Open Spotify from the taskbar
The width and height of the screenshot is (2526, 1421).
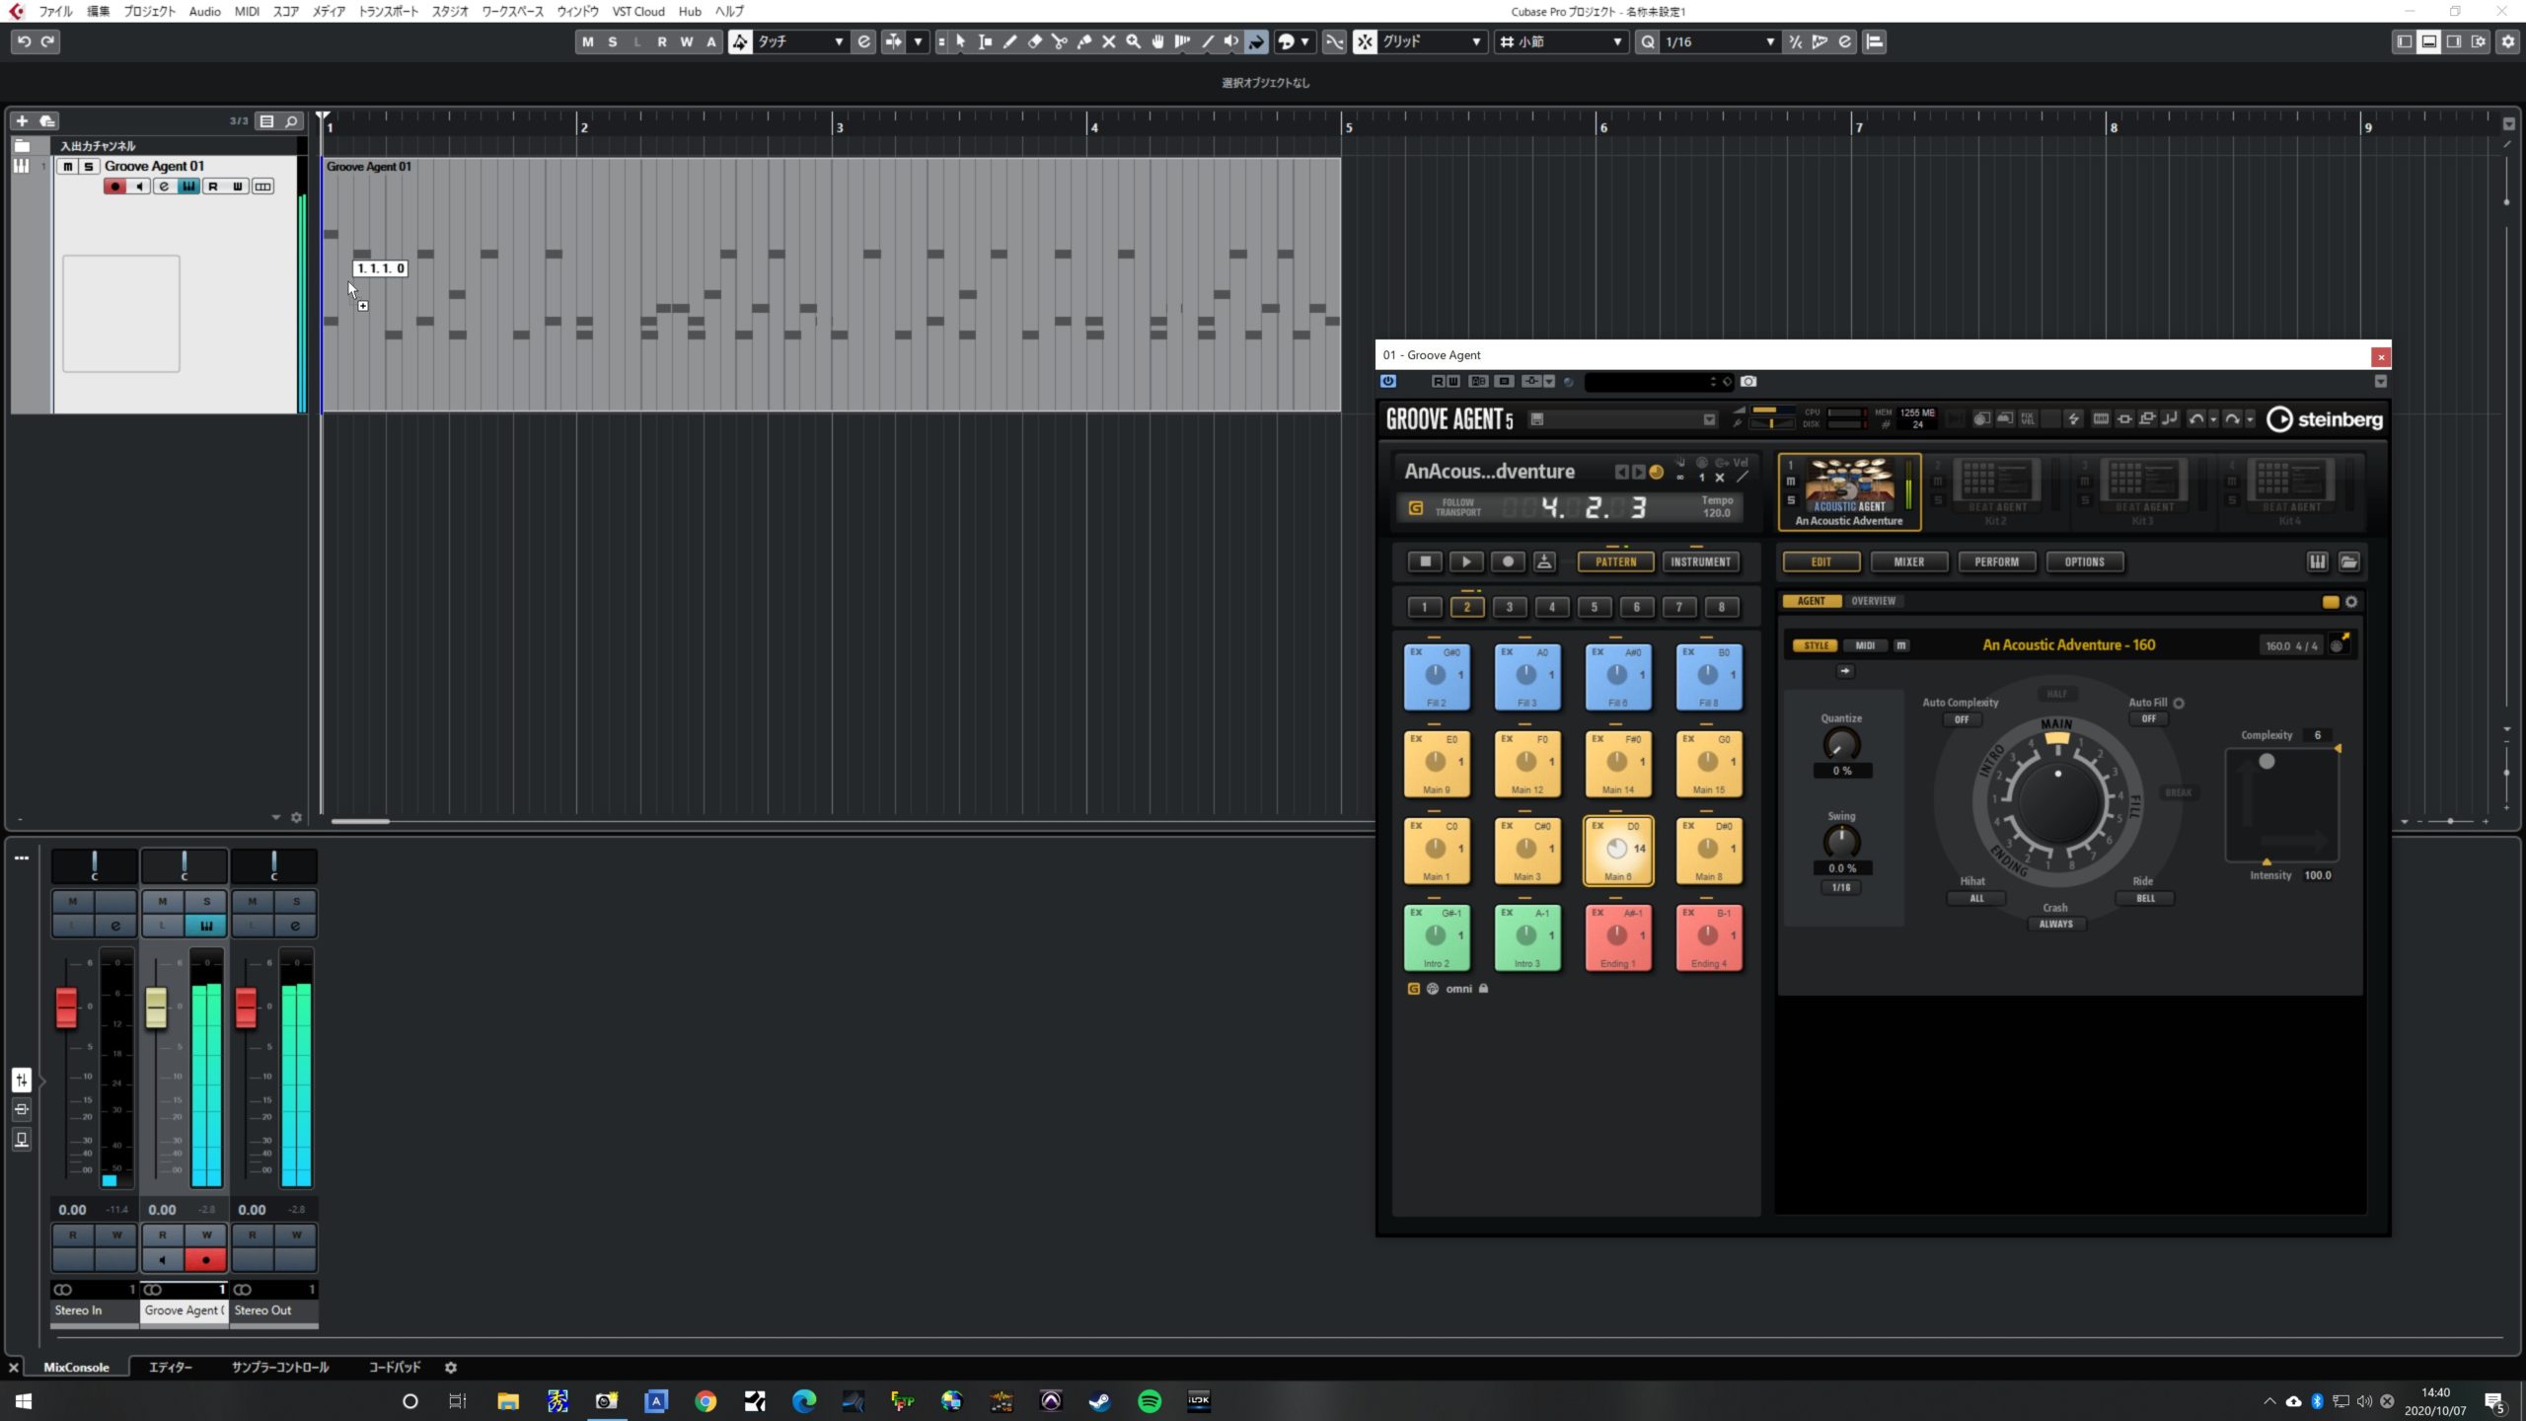click(x=1150, y=1400)
